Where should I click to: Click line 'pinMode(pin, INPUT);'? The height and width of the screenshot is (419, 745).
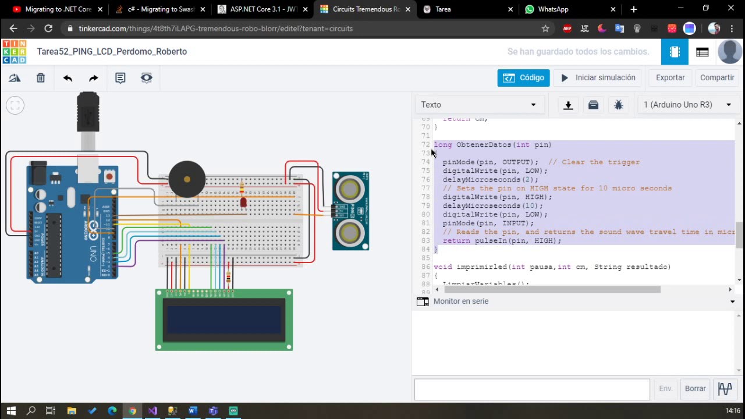488,223
